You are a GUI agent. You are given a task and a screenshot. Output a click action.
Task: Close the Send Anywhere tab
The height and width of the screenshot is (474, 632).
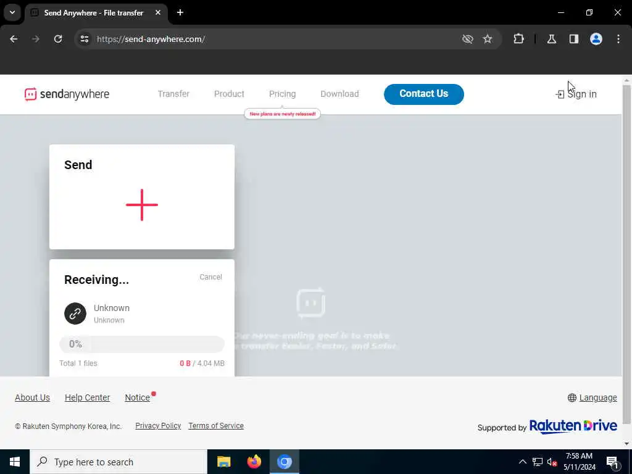tap(158, 12)
